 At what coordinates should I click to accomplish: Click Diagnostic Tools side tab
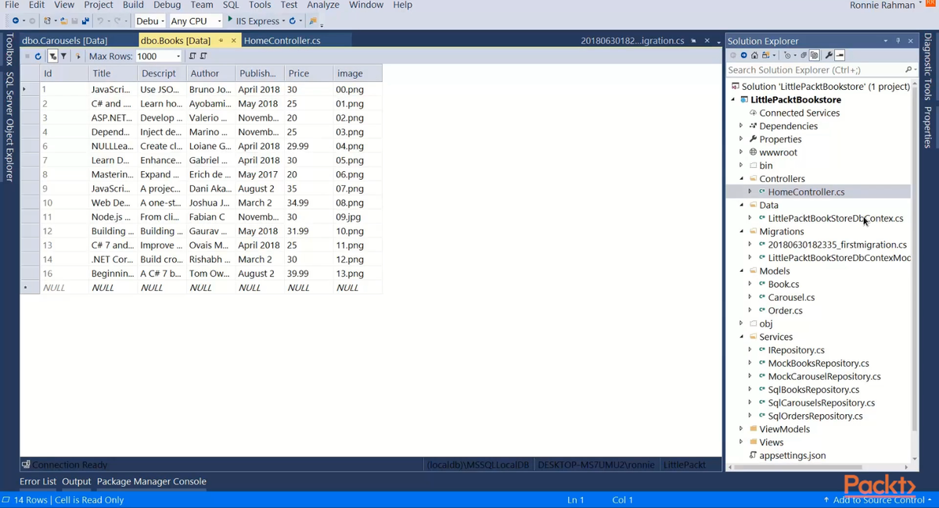928,66
